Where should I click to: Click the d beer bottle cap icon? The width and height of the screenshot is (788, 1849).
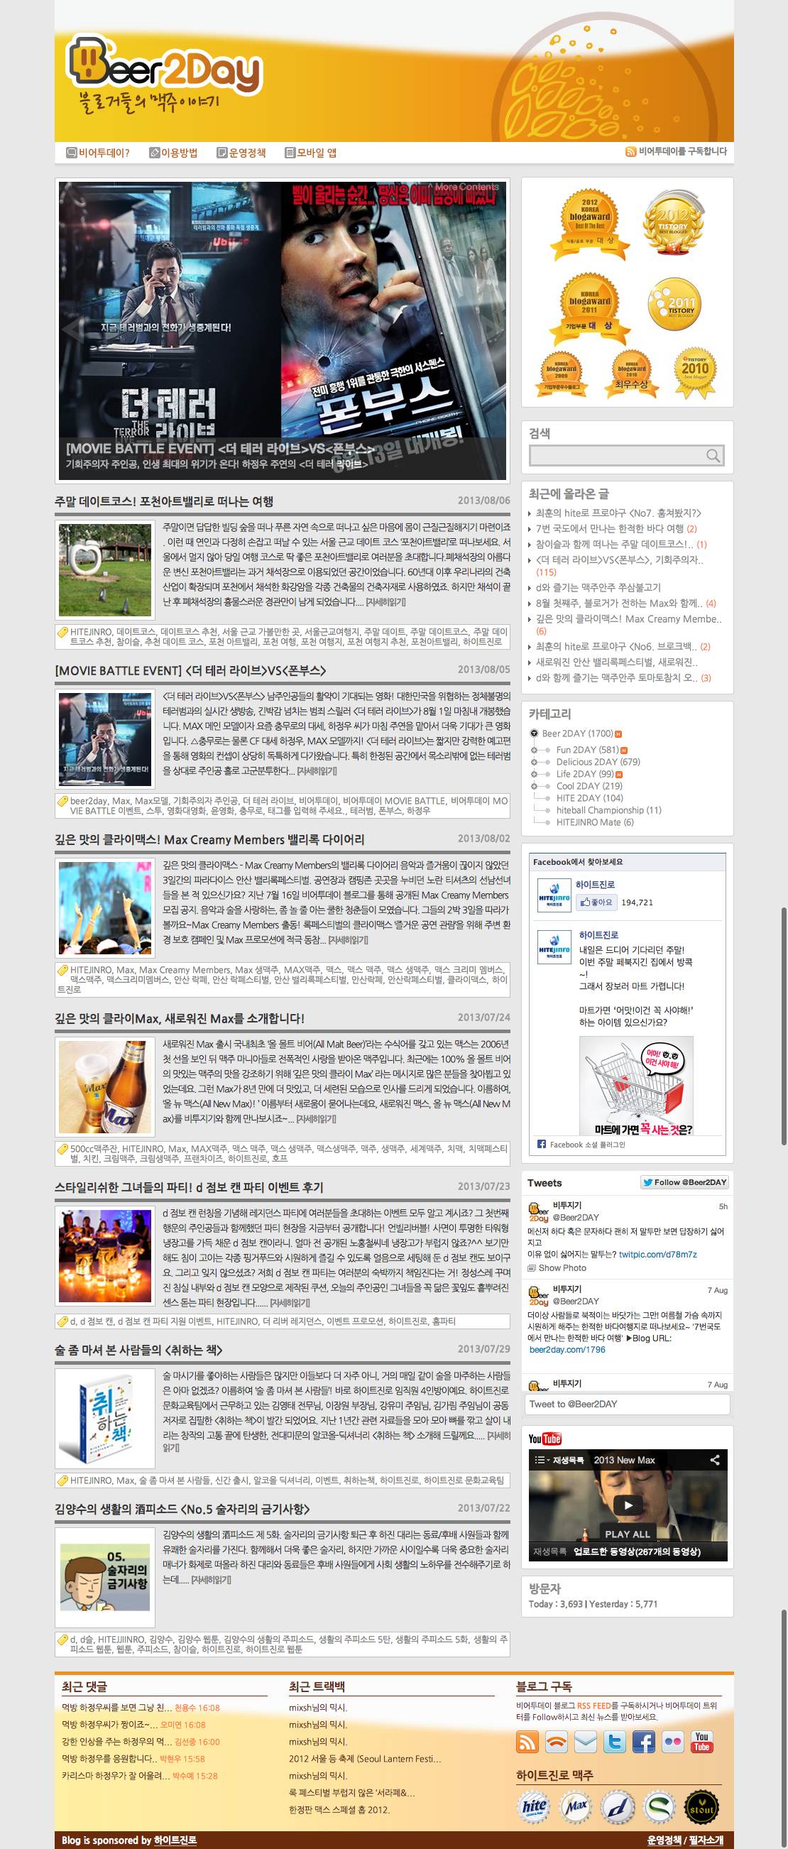tap(618, 1807)
